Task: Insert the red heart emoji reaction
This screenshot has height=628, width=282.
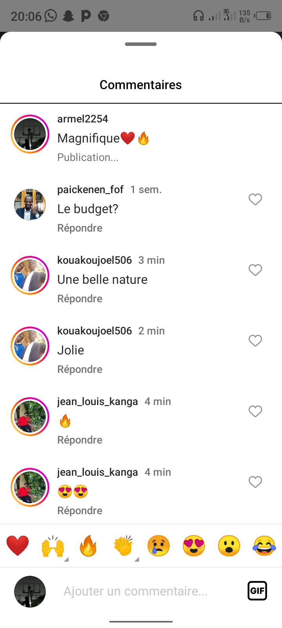Action: (18, 546)
